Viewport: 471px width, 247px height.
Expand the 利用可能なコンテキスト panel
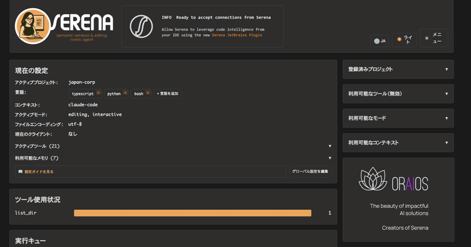tap(398, 143)
